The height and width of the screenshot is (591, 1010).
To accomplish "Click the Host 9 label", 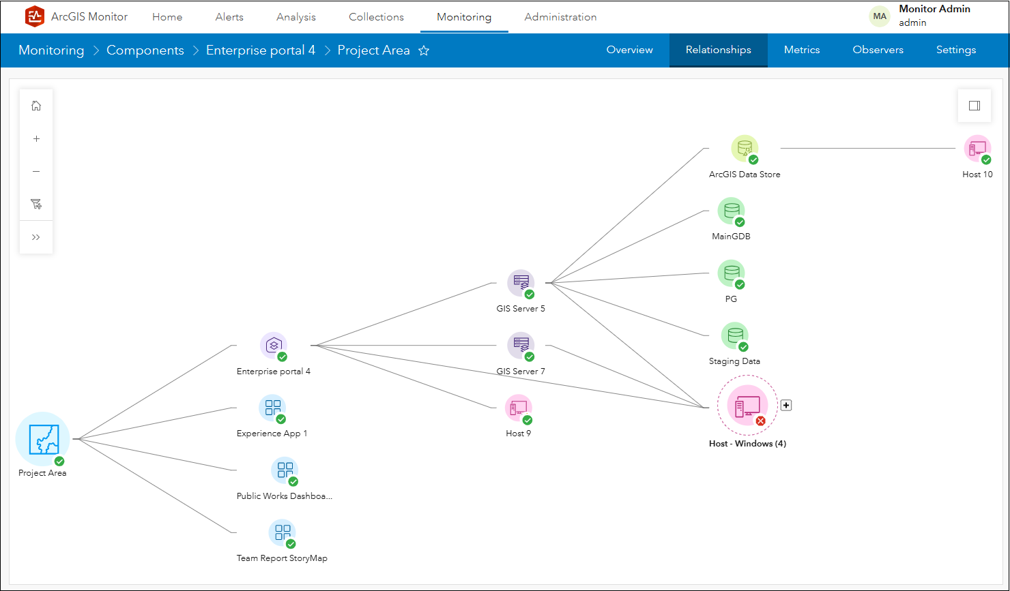I will 519,434.
